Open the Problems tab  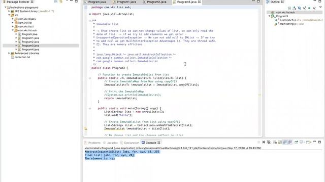pyautogui.click(x=92, y=143)
